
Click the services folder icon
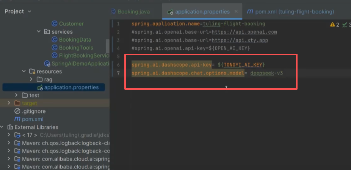[x=47, y=32]
